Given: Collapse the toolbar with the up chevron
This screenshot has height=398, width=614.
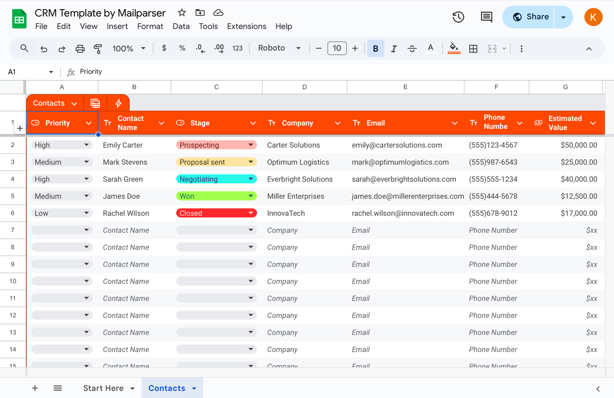Looking at the screenshot, I should click(588, 49).
